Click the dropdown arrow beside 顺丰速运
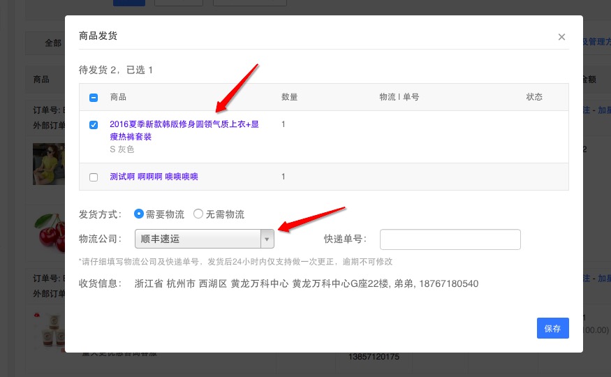 coord(267,239)
